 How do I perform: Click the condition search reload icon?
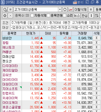coord(5,9)
